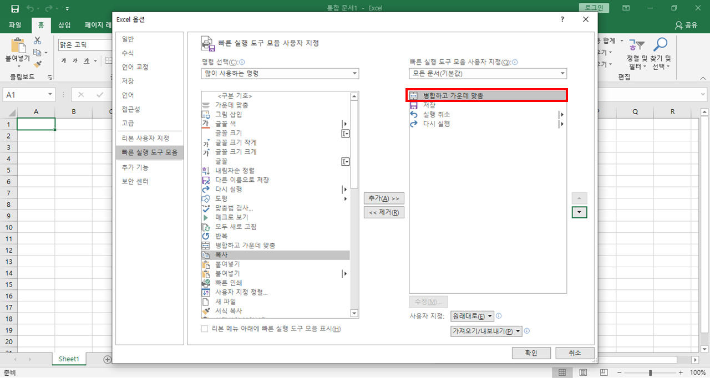This screenshot has width=710, height=378.
Task: Select 글꼴 크기 크게 command
Action: point(275,152)
